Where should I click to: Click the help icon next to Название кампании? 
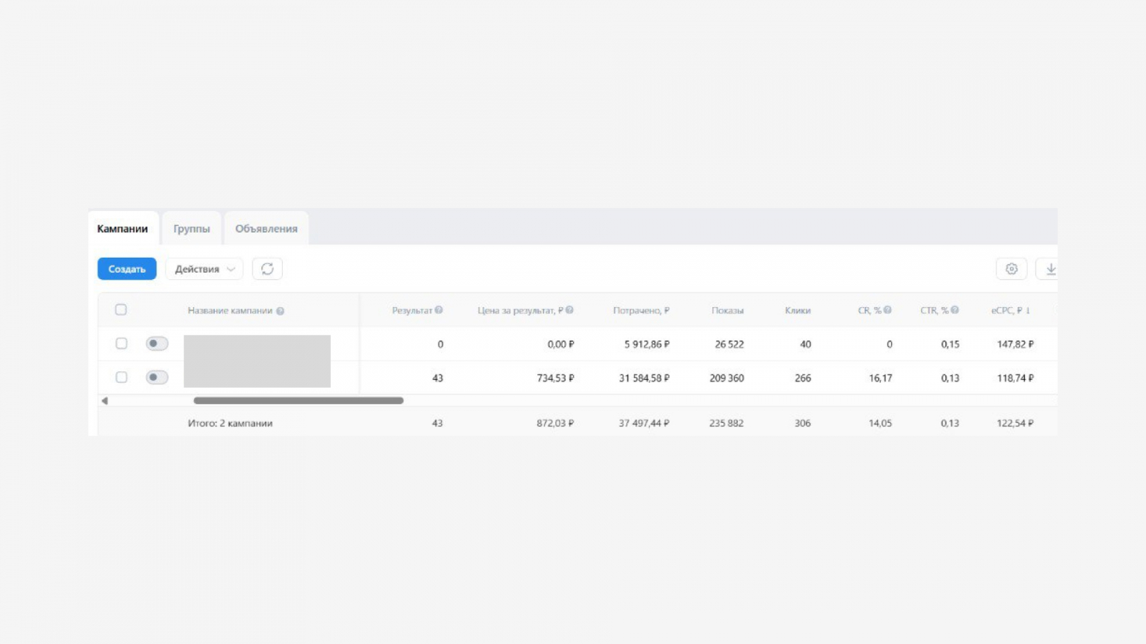[x=280, y=311]
